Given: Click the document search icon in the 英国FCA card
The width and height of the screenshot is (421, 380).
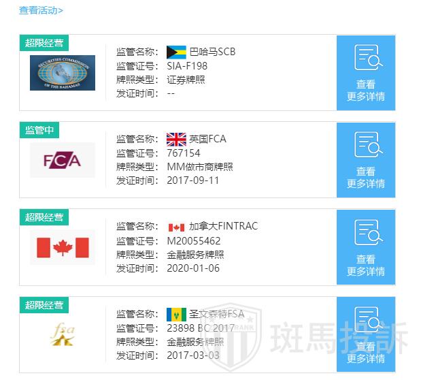Looking at the screenshot, I should (x=366, y=145).
